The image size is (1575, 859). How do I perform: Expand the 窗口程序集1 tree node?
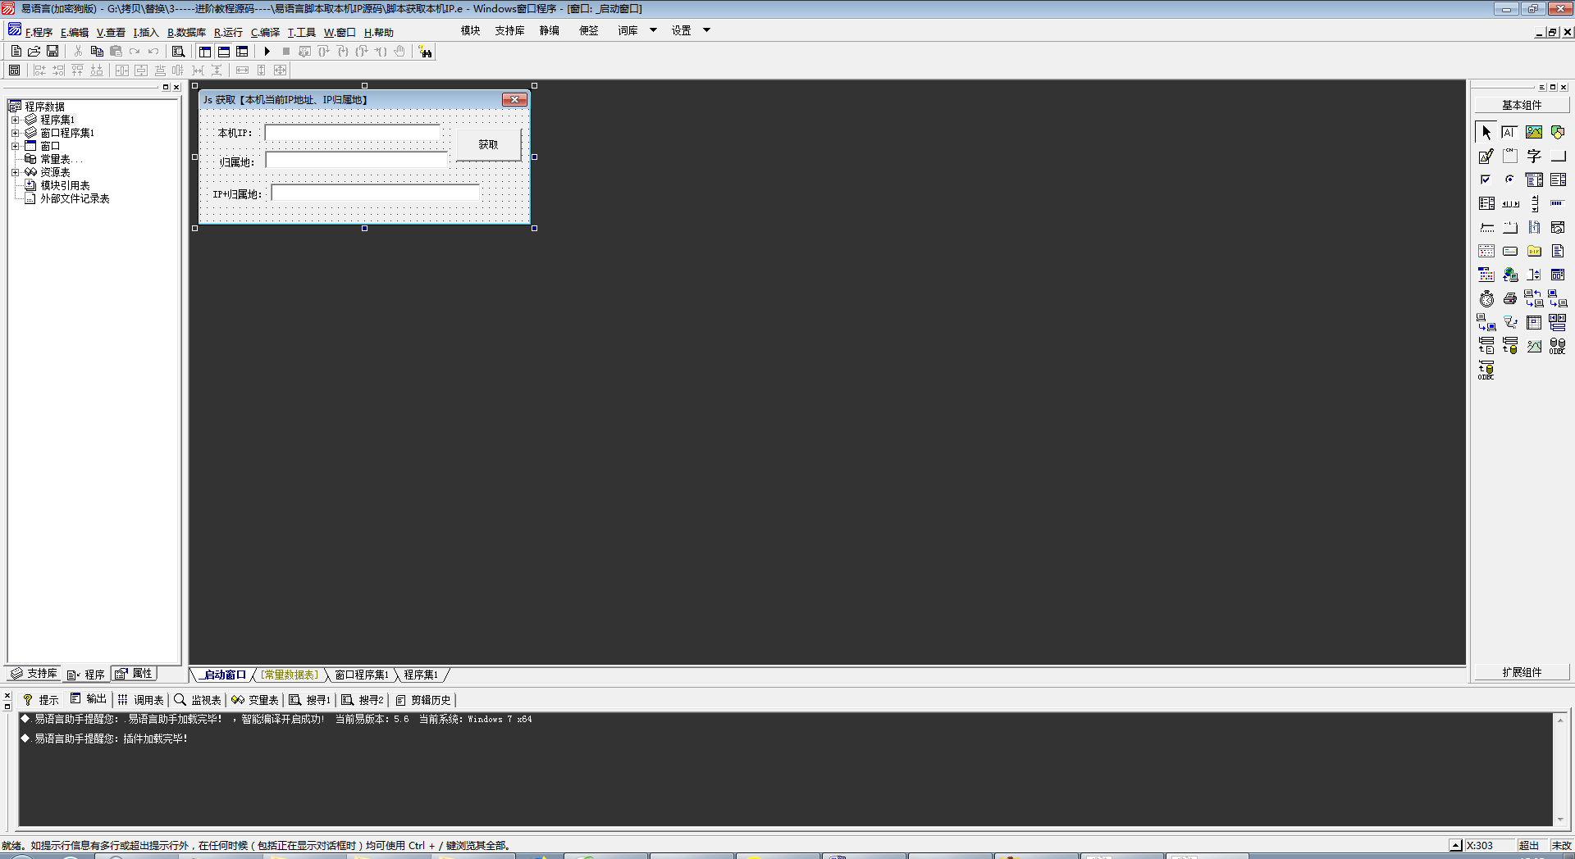(x=15, y=133)
